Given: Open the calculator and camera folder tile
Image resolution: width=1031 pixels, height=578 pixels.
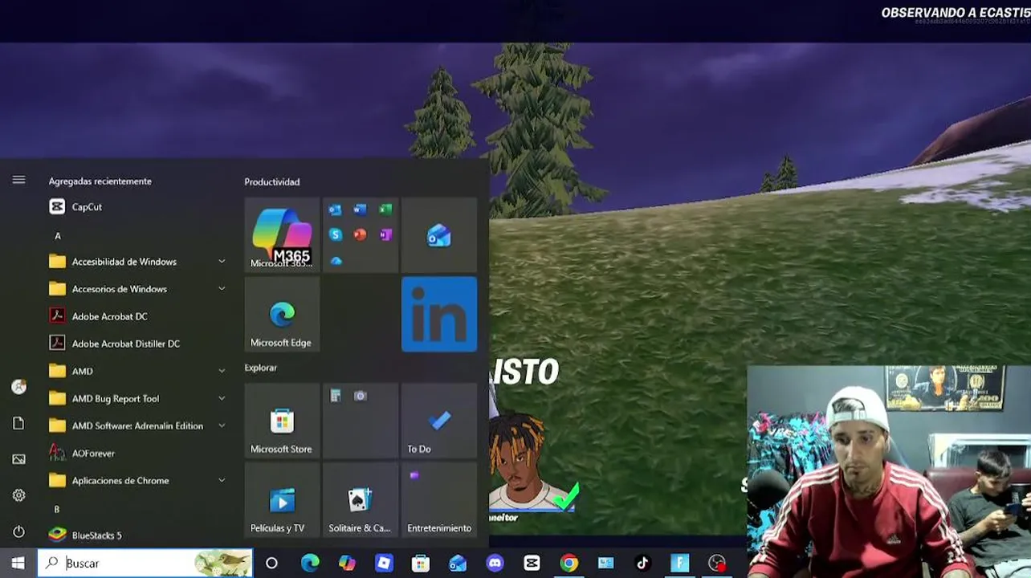Looking at the screenshot, I should 361,421.
